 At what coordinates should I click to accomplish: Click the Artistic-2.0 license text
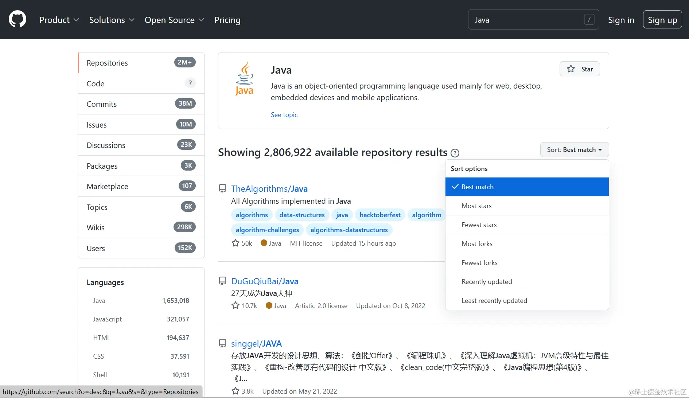[x=321, y=305]
